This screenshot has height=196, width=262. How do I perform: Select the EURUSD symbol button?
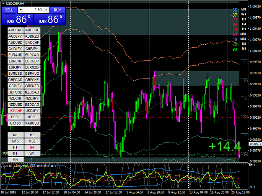(16, 74)
